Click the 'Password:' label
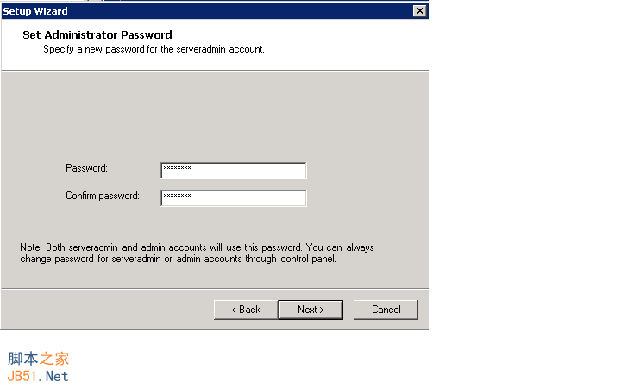 point(86,168)
